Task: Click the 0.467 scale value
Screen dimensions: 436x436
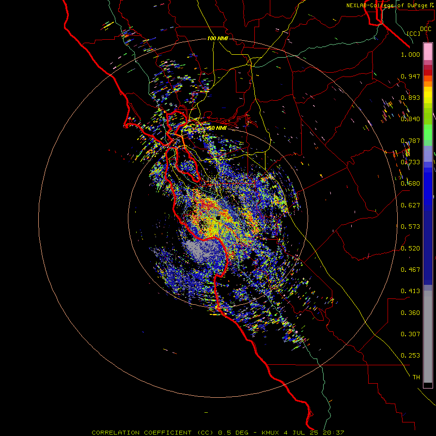Action: [410, 270]
